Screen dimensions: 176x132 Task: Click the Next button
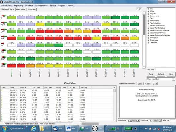click(x=171, y=74)
